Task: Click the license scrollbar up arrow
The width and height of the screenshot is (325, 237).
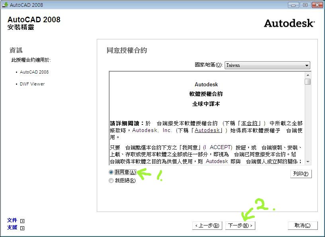Action: click(308, 75)
